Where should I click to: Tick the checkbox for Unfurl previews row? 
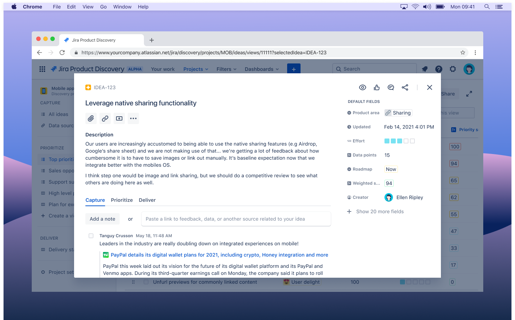click(x=146, y=282)
